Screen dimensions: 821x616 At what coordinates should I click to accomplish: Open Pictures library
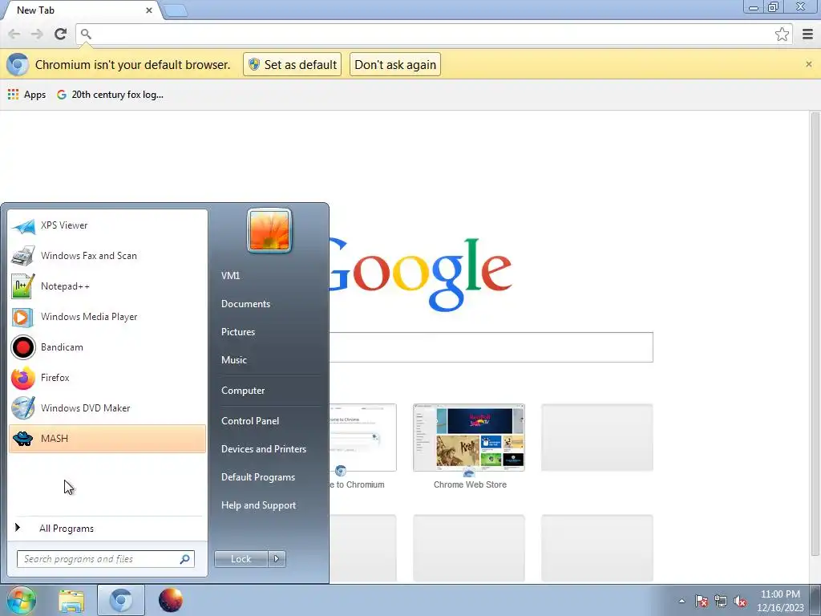237,332
